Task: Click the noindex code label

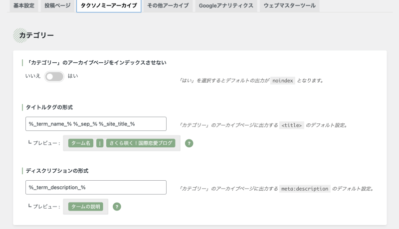Action: point(283,81)
